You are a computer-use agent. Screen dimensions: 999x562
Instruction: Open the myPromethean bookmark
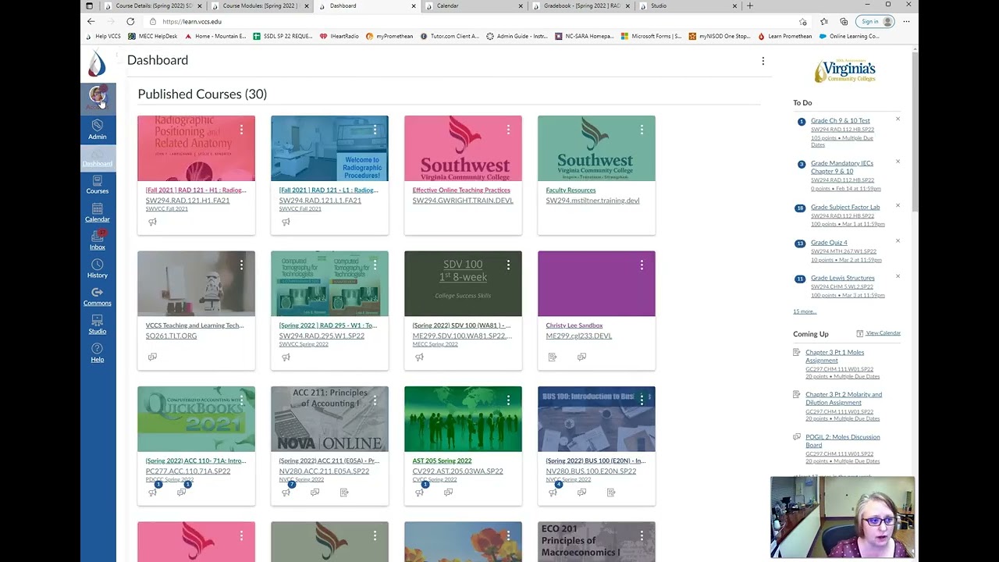pyautogui.click(x=389, y=36)
